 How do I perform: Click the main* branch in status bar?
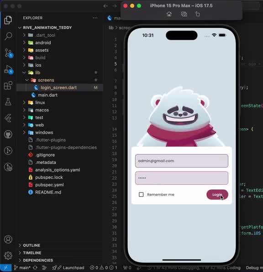(22, 267)
